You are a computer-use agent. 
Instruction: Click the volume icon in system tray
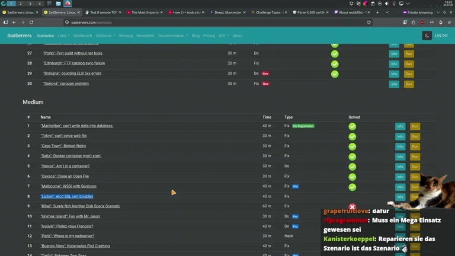[387, 4]
